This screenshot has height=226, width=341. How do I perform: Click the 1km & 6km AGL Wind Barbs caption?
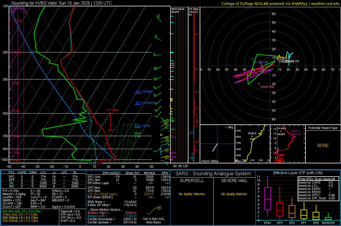click(153, 221)
